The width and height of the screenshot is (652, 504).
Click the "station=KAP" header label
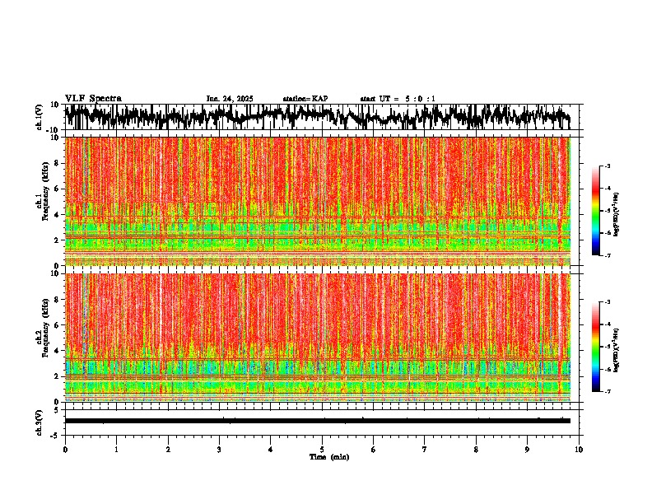[305, 99]
